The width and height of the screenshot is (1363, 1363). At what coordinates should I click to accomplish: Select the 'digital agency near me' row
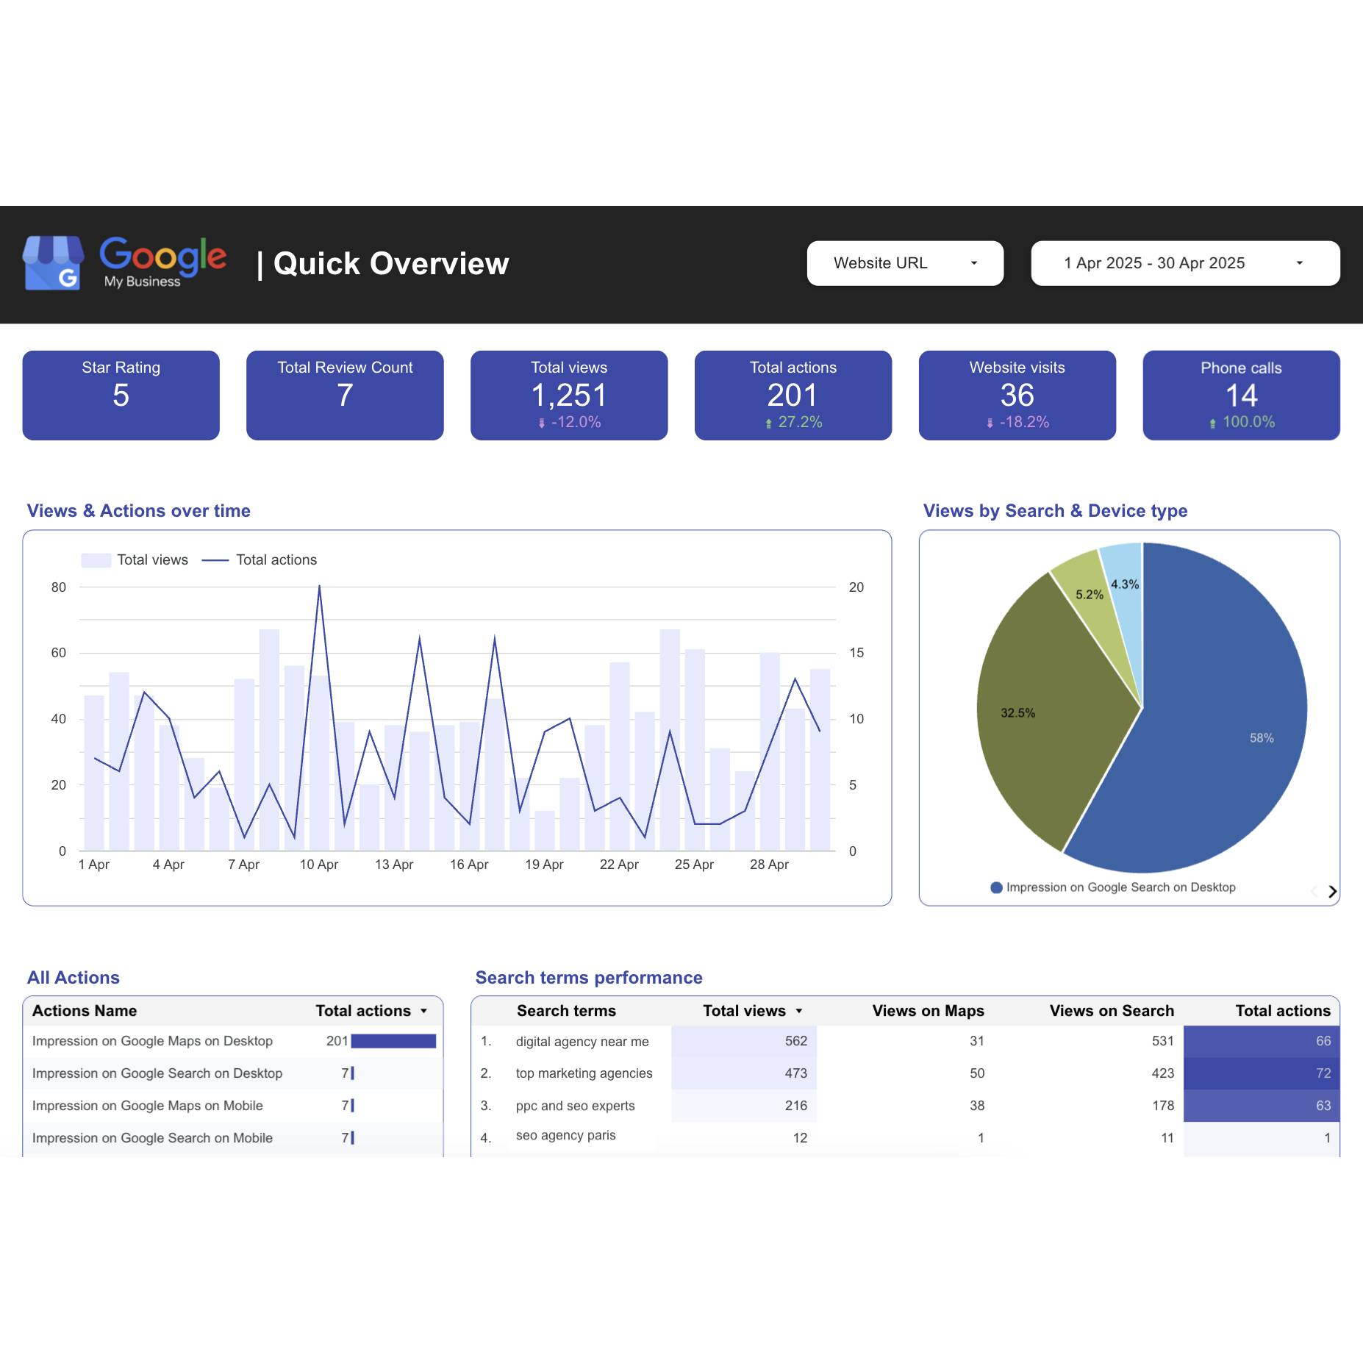point(582,1042)
